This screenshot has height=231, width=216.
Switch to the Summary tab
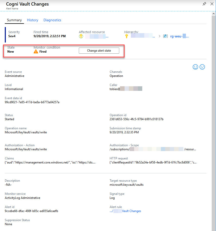pyautogui.click(x=14, y=20)
